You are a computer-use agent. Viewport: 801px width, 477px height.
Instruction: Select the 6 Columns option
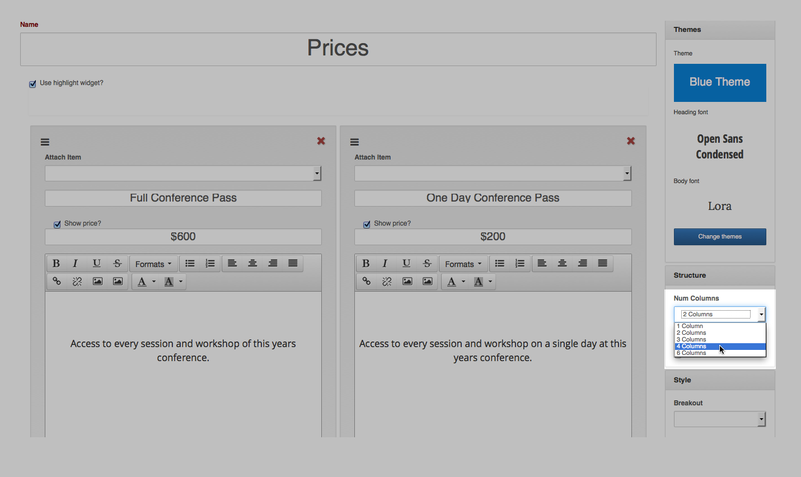click(x=720, y=353)
